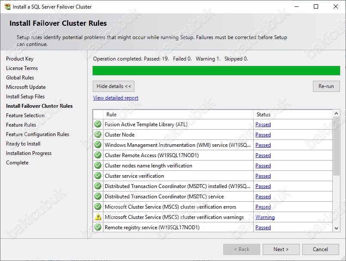Go back using the Back button
The width and height of the screenshot is (346, 261).
point(242,249)
